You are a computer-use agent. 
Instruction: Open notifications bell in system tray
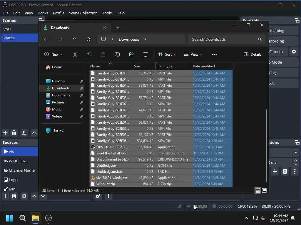pyautogui.click(x=293, y=218)
